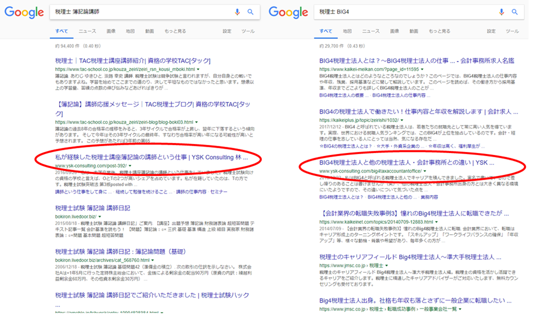Start voice search in the 簿記論講師 search box
Image resolution: width=533 pixels, height=319 pixels.
click(x=237, y=12)
